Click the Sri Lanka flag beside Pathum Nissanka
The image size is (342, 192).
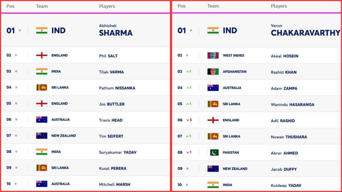tap(42, 88)
